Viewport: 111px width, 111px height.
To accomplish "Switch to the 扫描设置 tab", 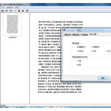I will coord(67,35).
